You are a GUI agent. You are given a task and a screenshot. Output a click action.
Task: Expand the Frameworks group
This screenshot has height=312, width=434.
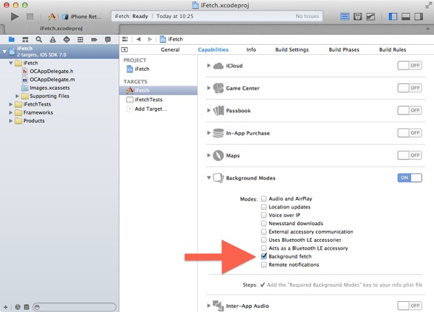point(11,112)
